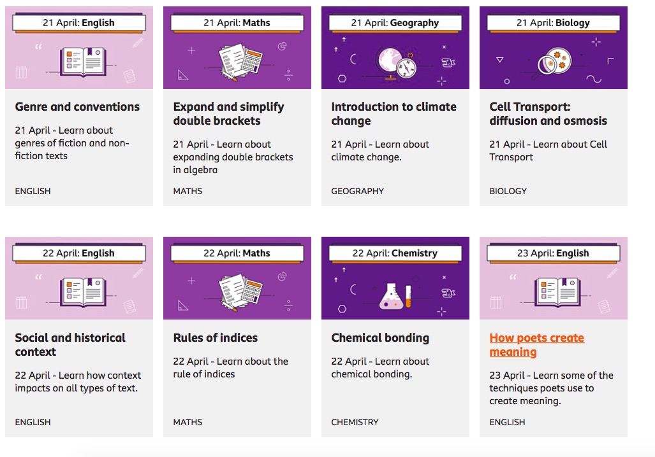Open the 'Social and historical context' lesson
Image resolution: width=655 pixels, height=457 pixels.
click(x=70, y=345)
